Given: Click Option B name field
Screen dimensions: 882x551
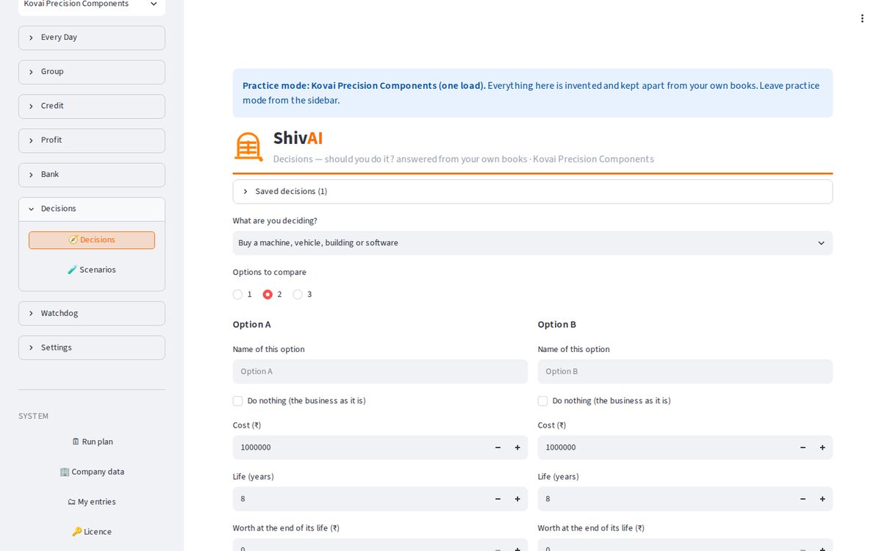Looking at the screenshot, I should coord(685,372).
